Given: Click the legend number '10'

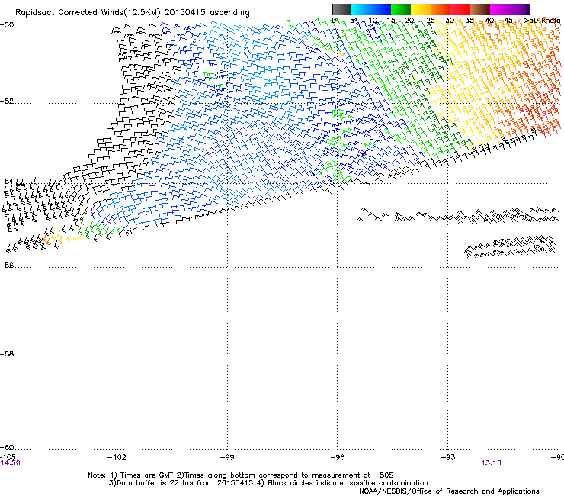Looking at the screenshot, I should (373, 21).
